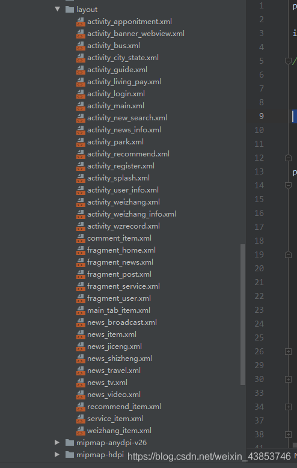Select the fragment_service.xml file name

coord(123,286)
